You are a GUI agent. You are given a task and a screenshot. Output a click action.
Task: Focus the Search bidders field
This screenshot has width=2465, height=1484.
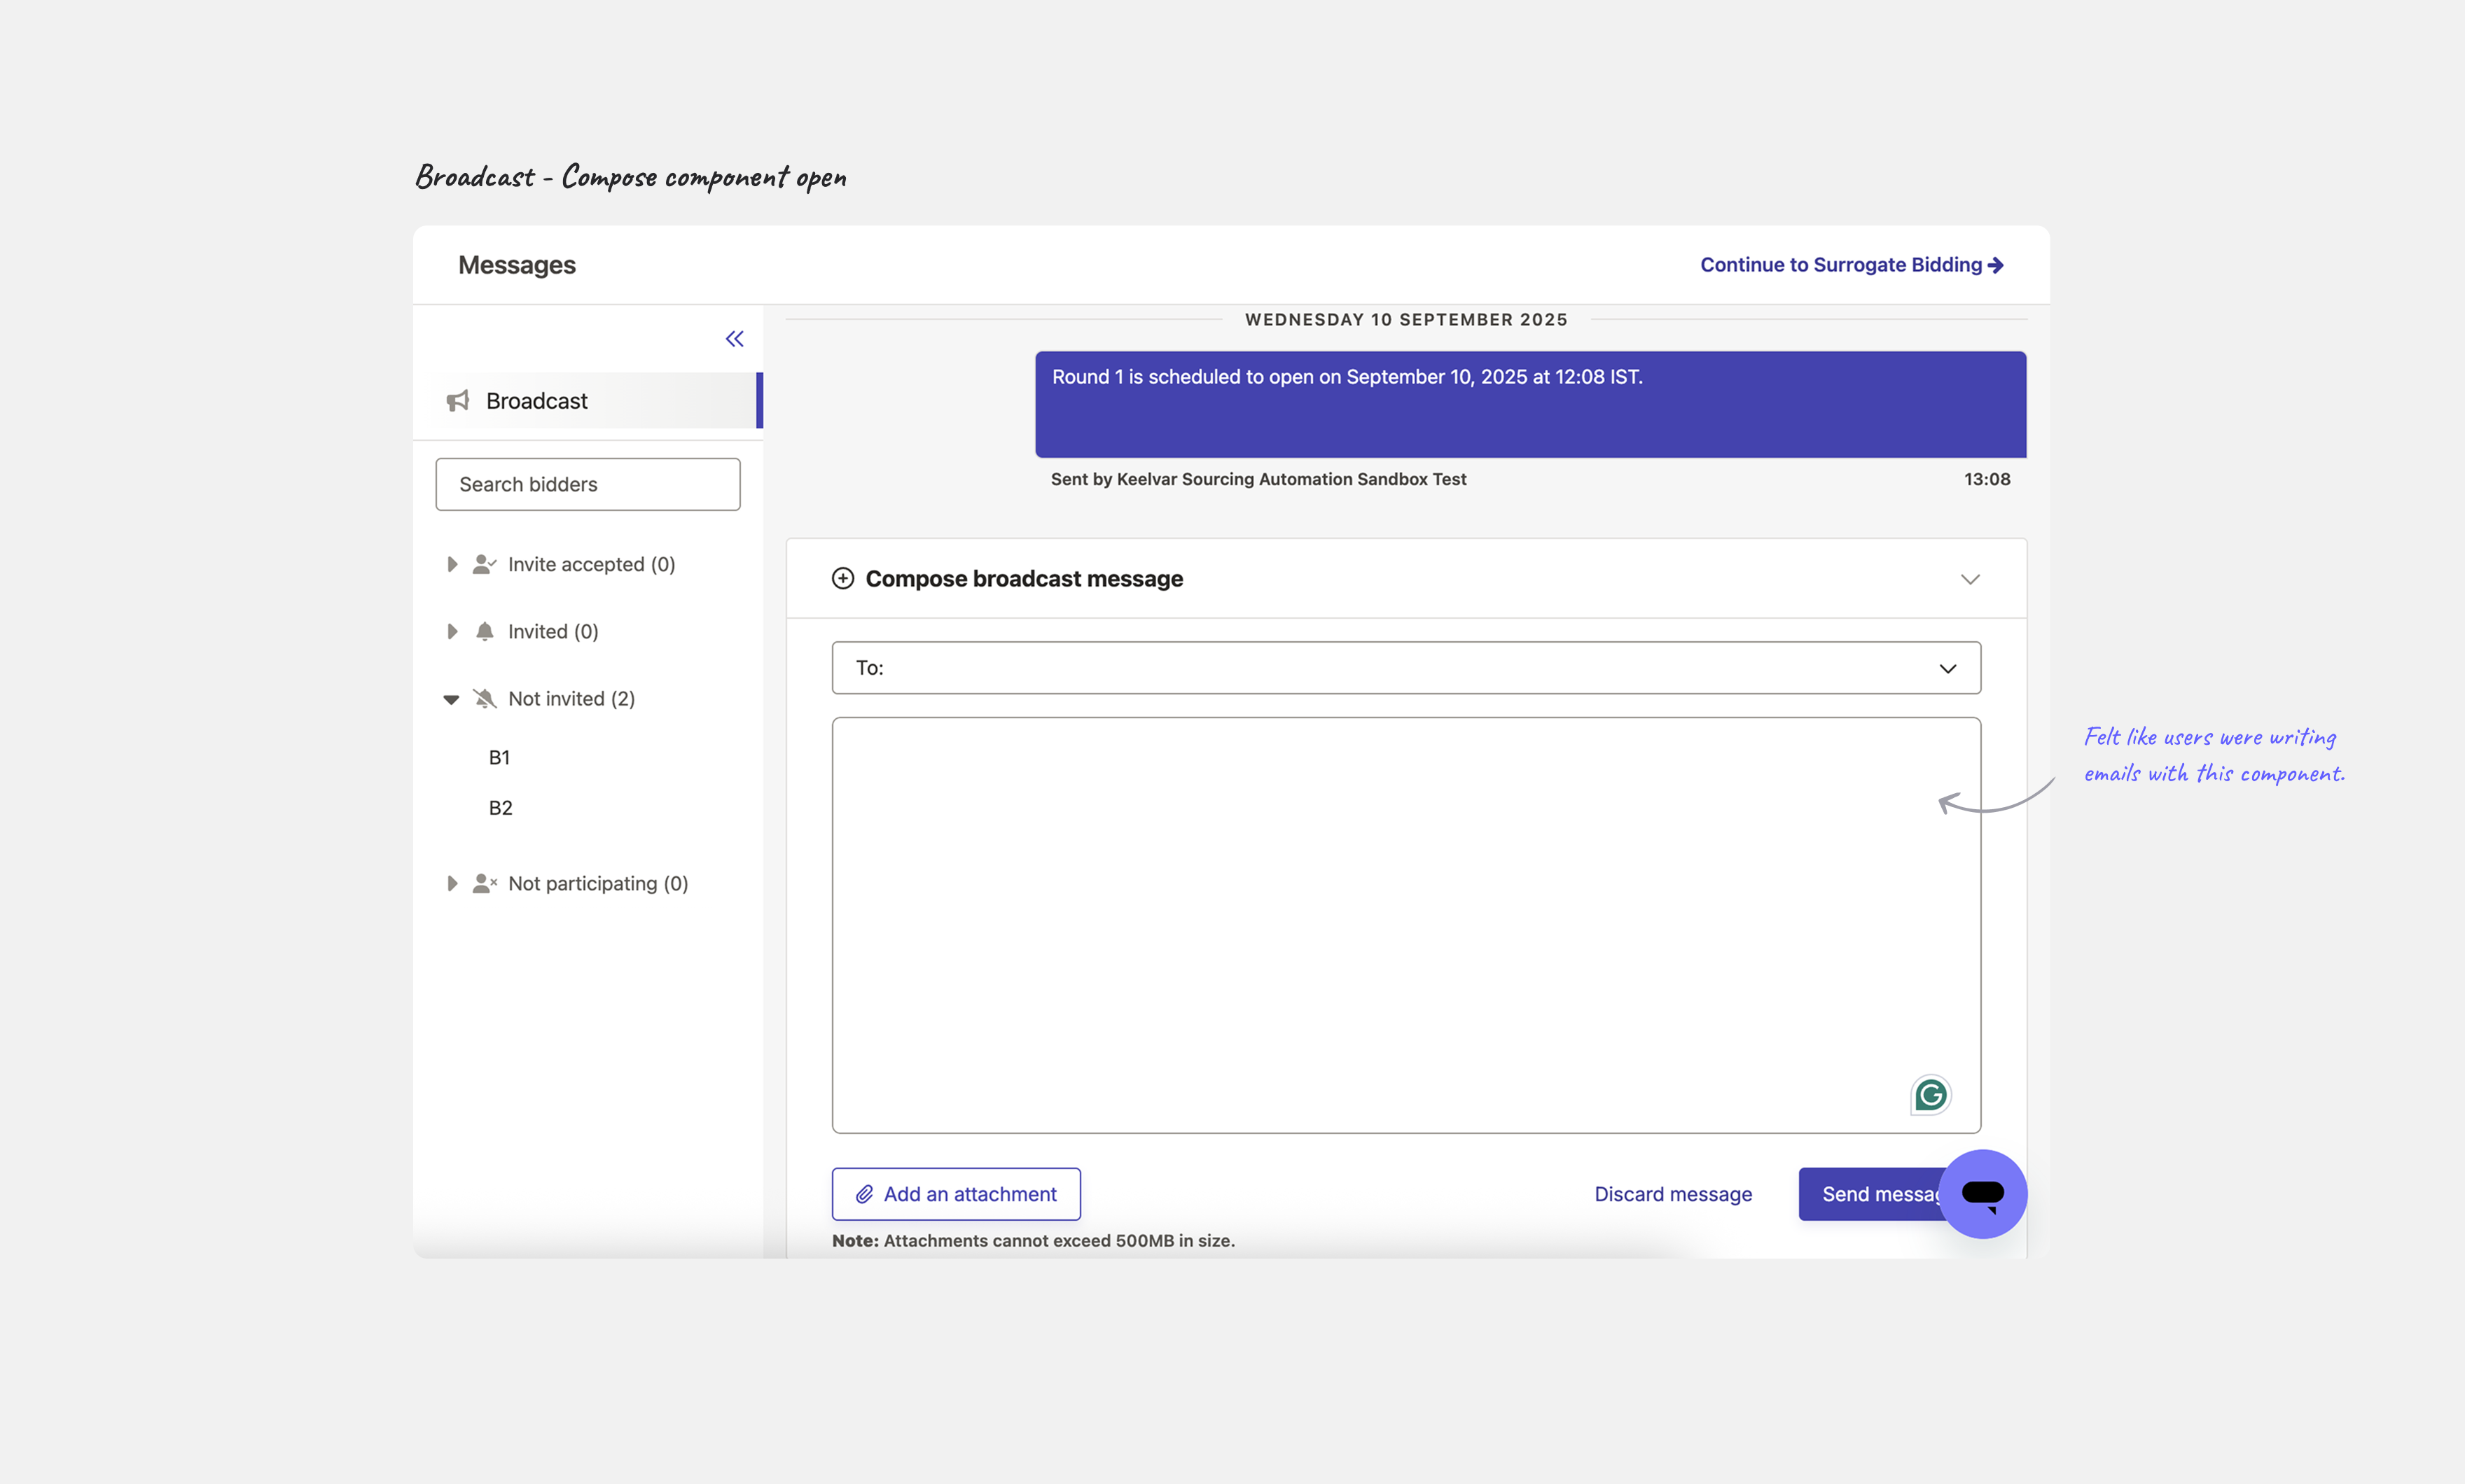[x=588, y=484]
